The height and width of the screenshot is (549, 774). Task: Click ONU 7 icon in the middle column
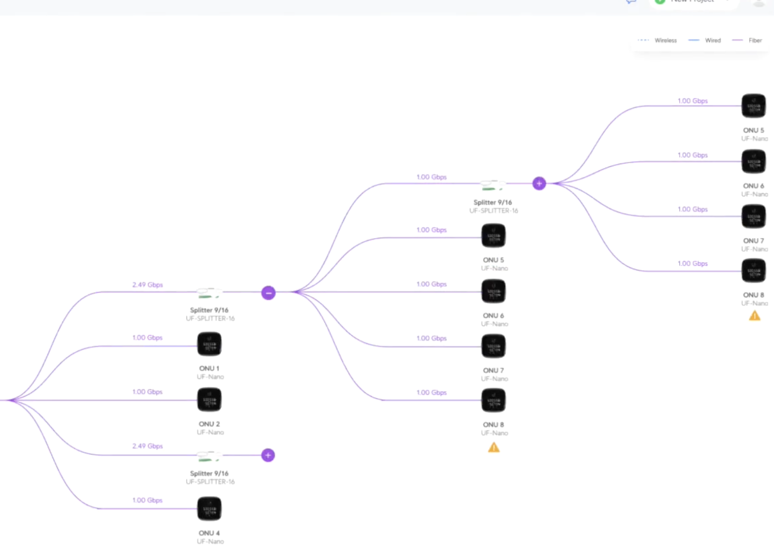(x=493, y=346)
